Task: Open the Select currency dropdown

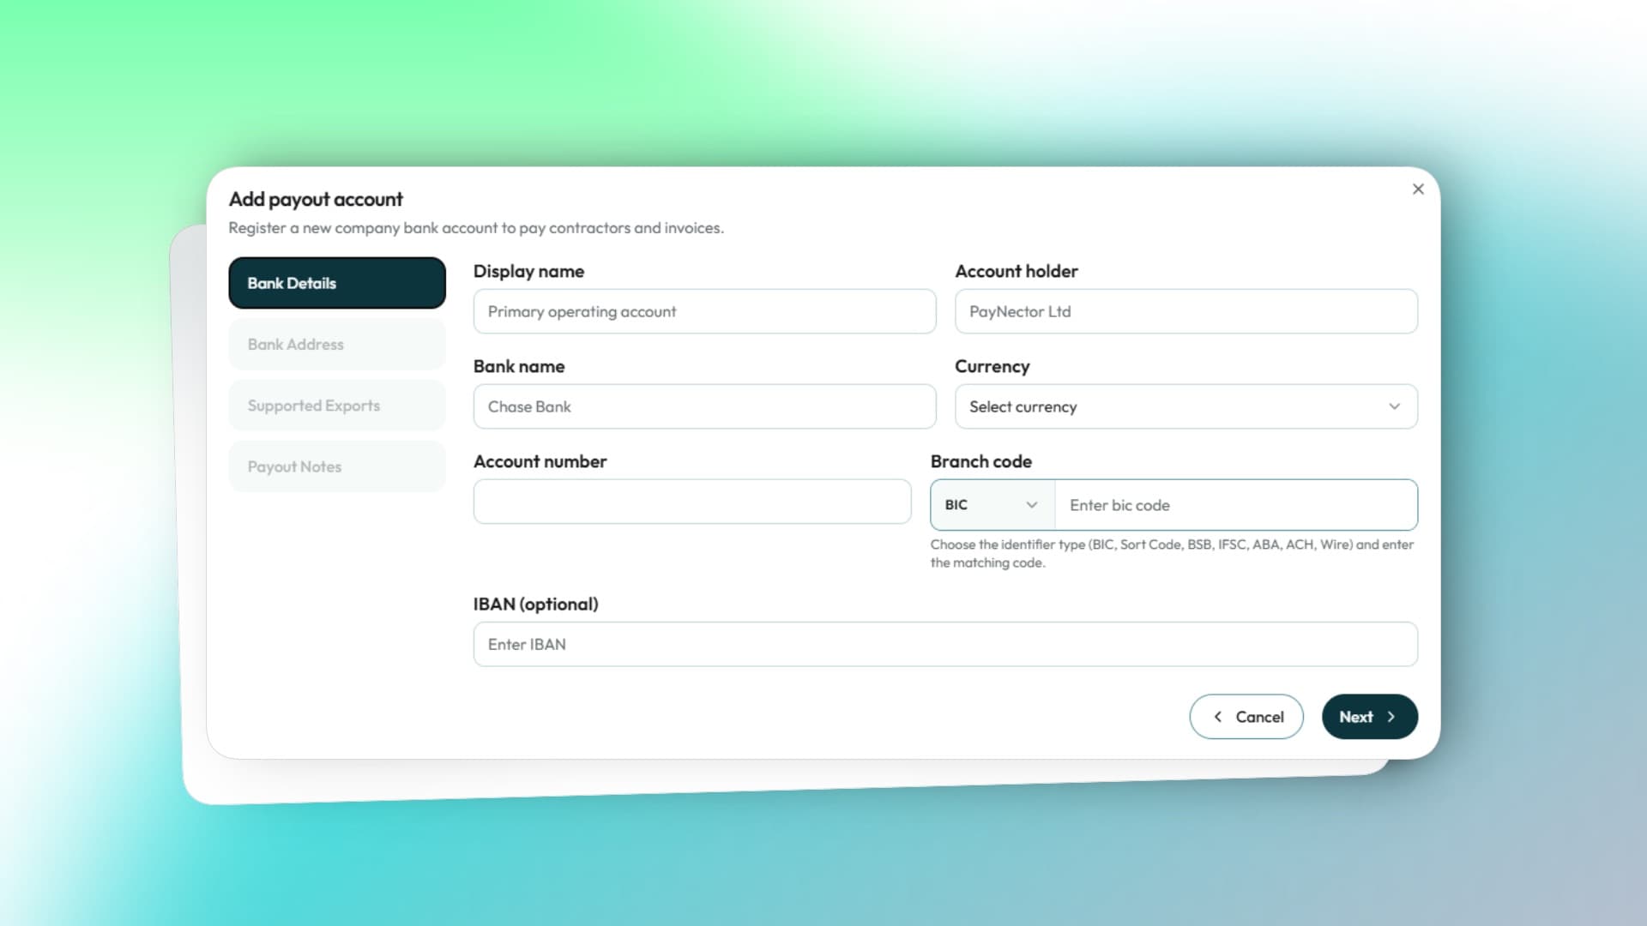Action: [1185, 406]
